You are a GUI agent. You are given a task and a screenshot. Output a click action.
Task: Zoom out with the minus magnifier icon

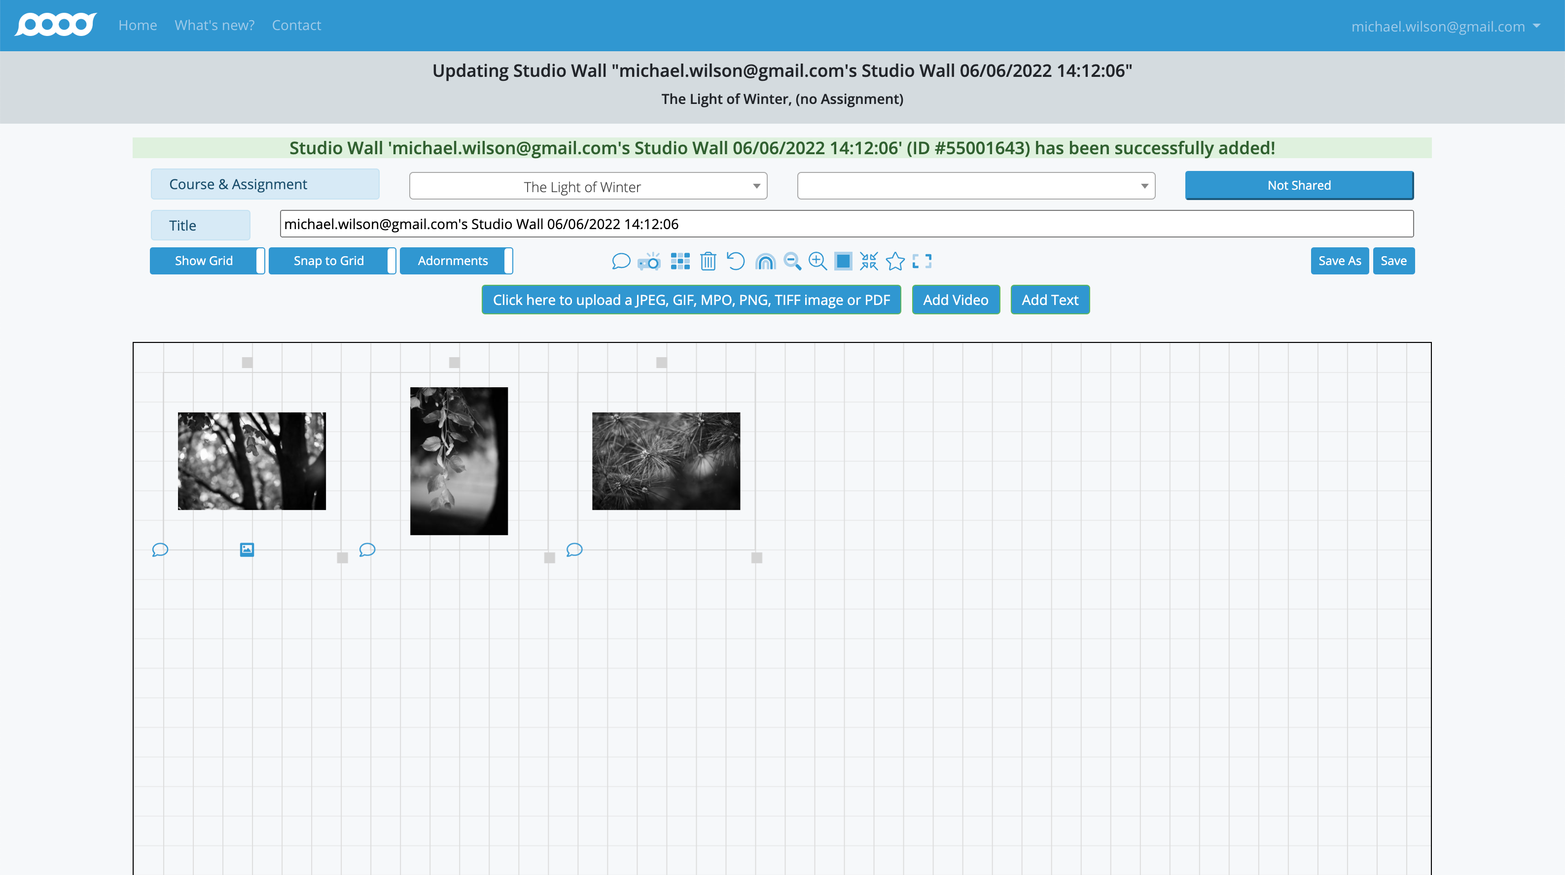792,261
